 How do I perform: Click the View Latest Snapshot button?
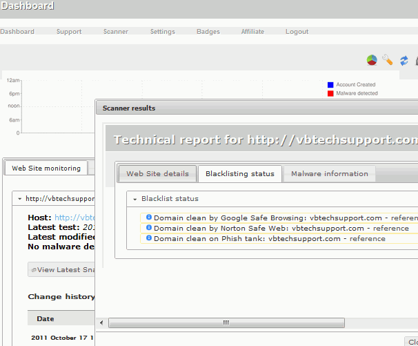pyautogui.click(x=61, y=270)
